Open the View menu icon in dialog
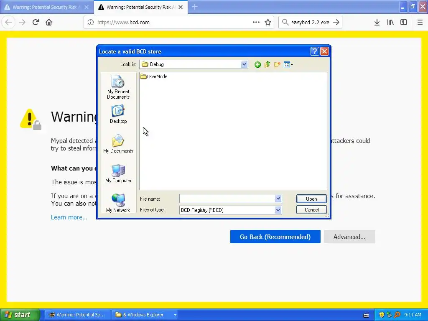Image resolution: width=428 pixels, height=321 pixels. coord(288,65)
